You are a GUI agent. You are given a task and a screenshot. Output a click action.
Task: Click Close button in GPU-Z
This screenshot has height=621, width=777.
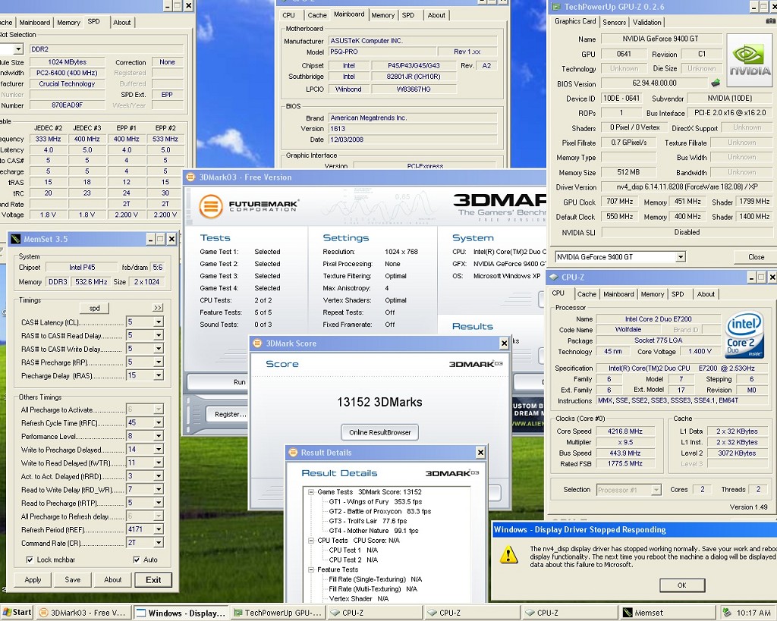[x=756, y=257]
